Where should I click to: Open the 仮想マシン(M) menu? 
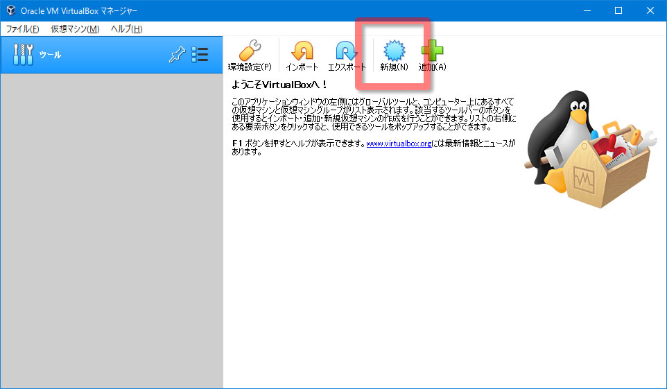75,29
